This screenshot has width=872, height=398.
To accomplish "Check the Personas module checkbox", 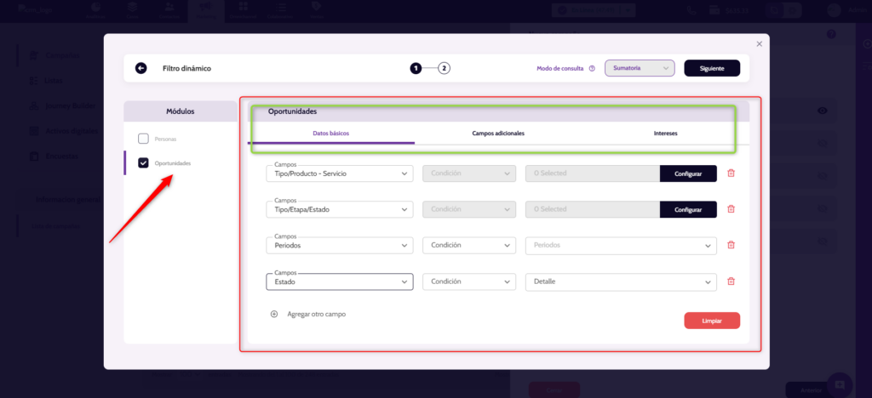I will (x=143, y=138).
